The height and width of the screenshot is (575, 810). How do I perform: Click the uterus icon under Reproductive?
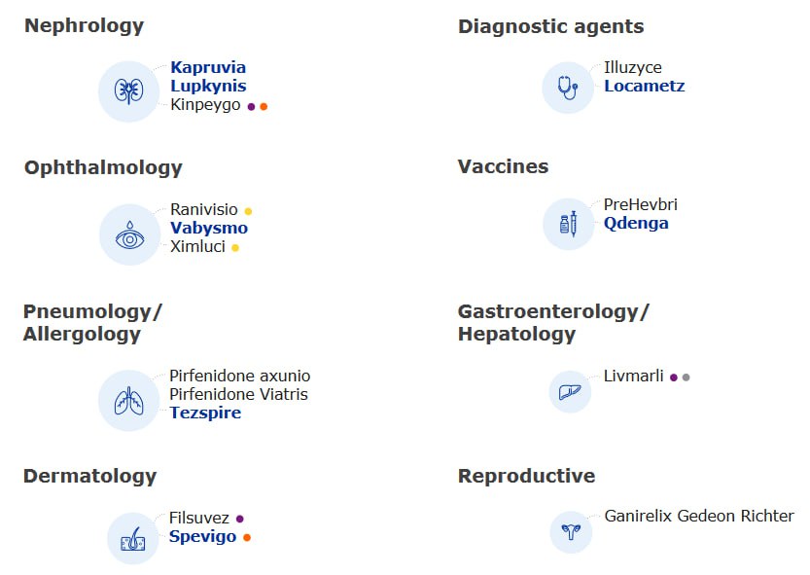[x=571, y=532]
